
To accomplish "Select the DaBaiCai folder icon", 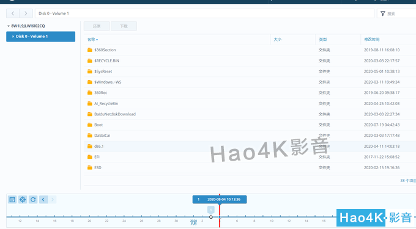I will [x=90, y=135].
